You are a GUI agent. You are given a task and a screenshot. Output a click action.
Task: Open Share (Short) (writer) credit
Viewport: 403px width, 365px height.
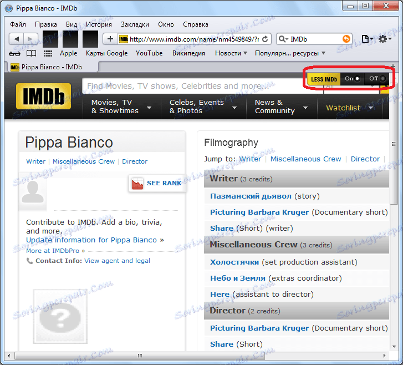(222, 229)
